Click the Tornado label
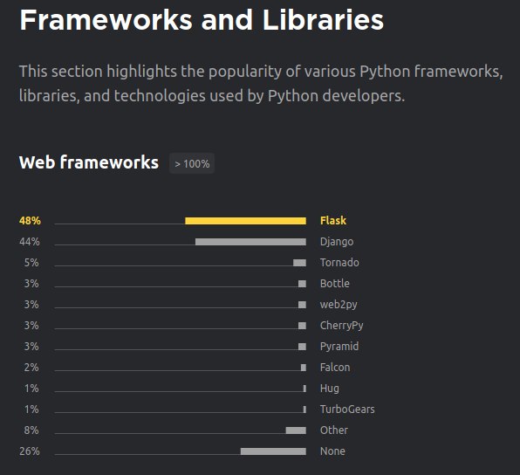This screenshot has width=520, height=475. point(339,263)
